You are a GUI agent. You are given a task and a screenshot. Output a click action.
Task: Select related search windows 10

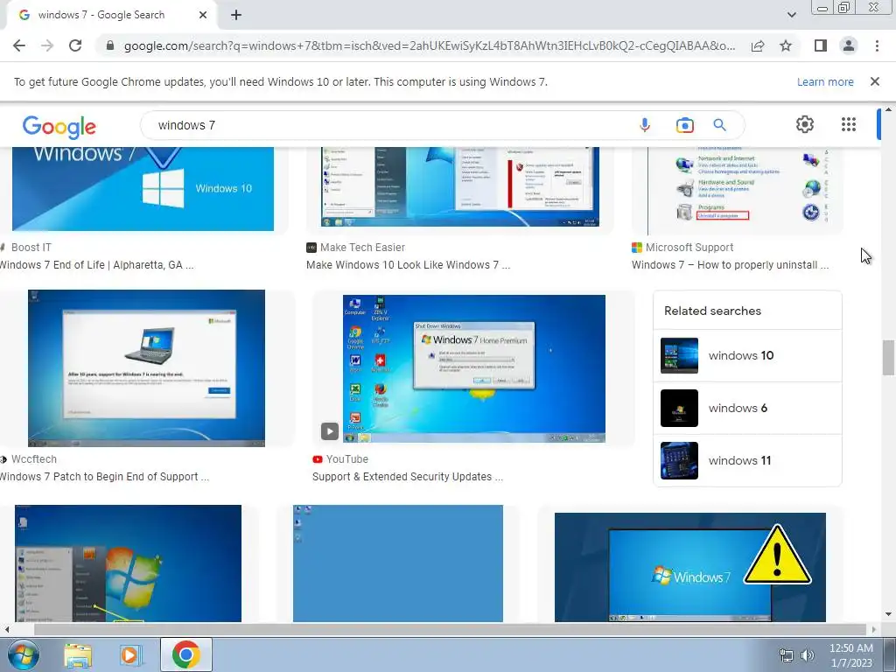(x=747, y=355)
